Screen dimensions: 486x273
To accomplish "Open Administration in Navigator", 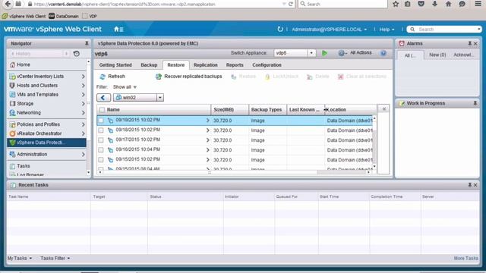I will point(46,154).
